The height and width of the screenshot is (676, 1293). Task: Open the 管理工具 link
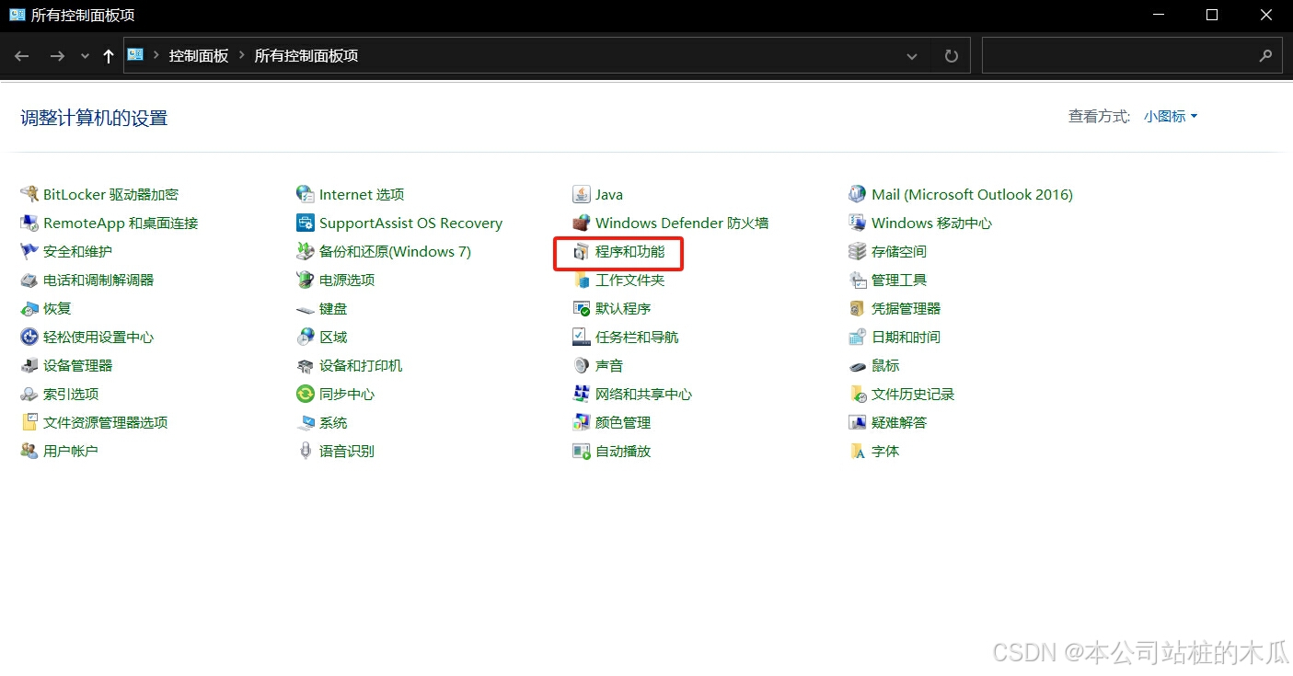pos(899,280)
